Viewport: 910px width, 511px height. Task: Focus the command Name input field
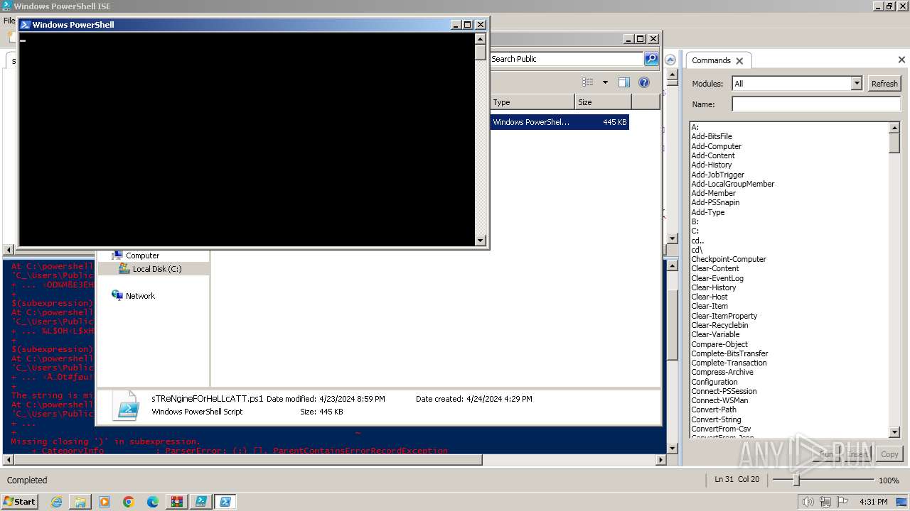(x=816, y=104)
